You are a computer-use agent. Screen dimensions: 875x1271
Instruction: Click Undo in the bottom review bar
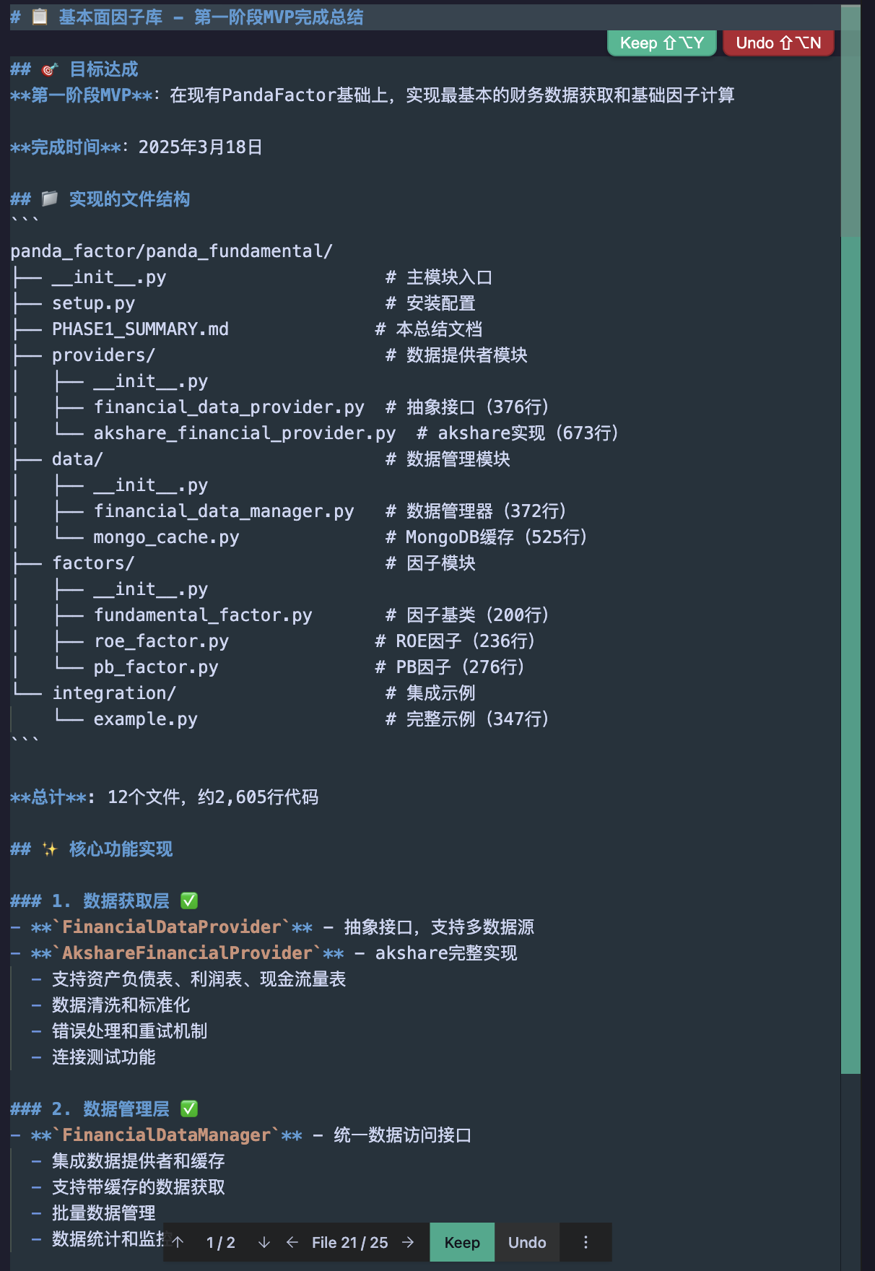[527, 1242]
